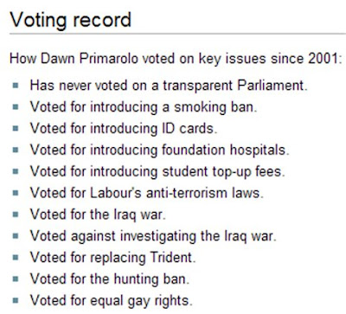Screen dimensions: 346x314
Task: Open 'Voted for introducing a smoking ban'
Action: click(x=144, y=107)
